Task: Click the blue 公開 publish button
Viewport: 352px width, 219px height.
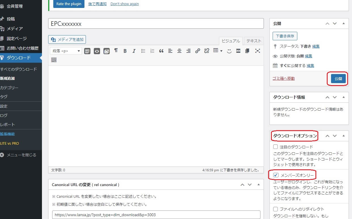Action: pyautogui.click(x=338, y=79)
